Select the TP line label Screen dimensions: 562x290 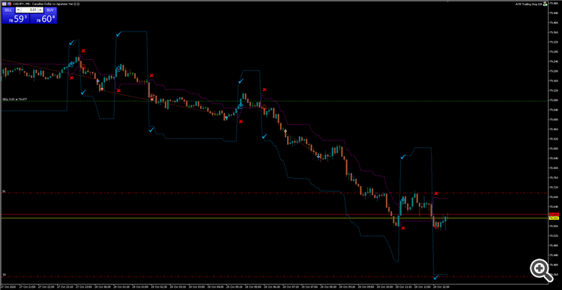point(4,275)
